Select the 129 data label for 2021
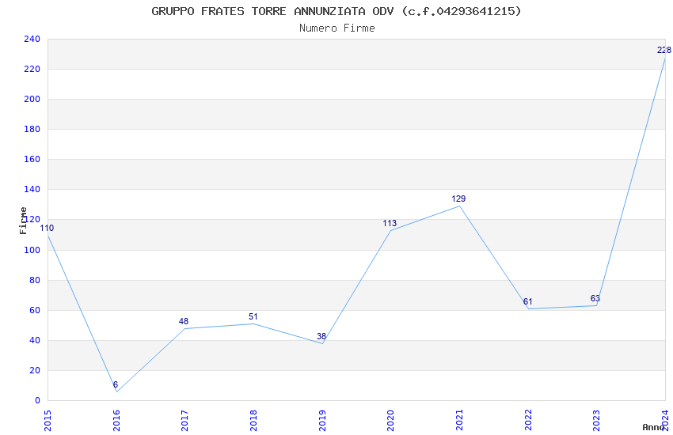The image size is (673, 435). coord(458,199)
